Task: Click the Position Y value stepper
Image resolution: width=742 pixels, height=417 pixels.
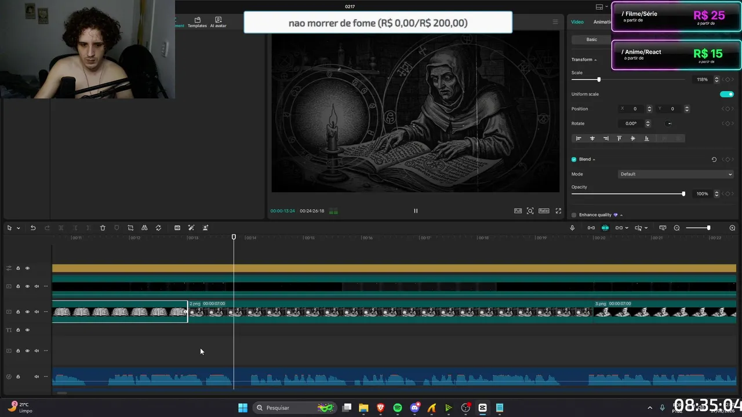Action: point(687,109)
